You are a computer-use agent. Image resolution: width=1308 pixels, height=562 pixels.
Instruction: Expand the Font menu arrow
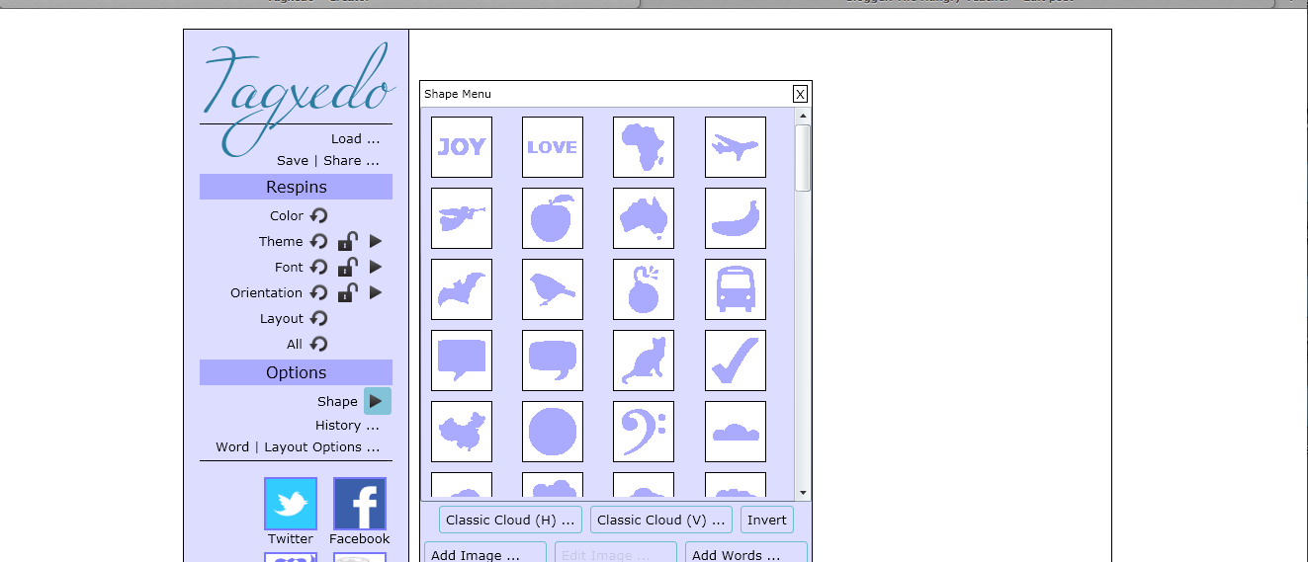[x=376, y=267]
